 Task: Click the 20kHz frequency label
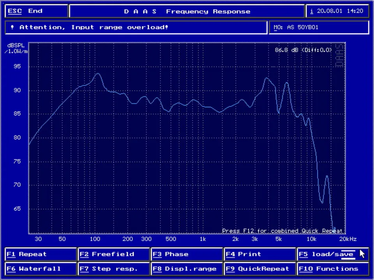point(347,239)
